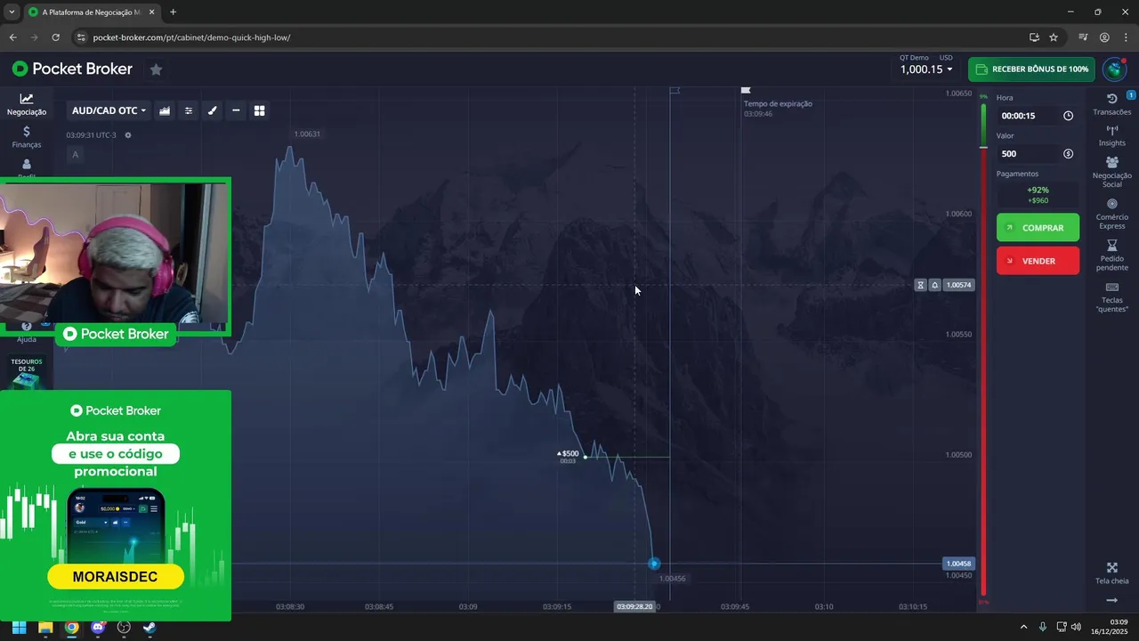The image size is (1139, 641).
Task: Click the current price 1.00458 label
Action: point(959,564)
